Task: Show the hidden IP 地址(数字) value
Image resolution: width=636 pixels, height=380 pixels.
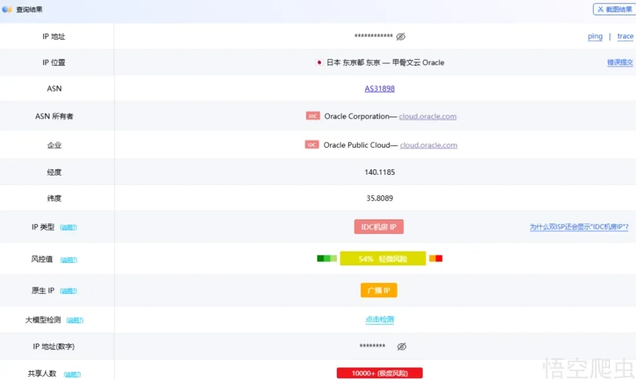Action: 402,346
